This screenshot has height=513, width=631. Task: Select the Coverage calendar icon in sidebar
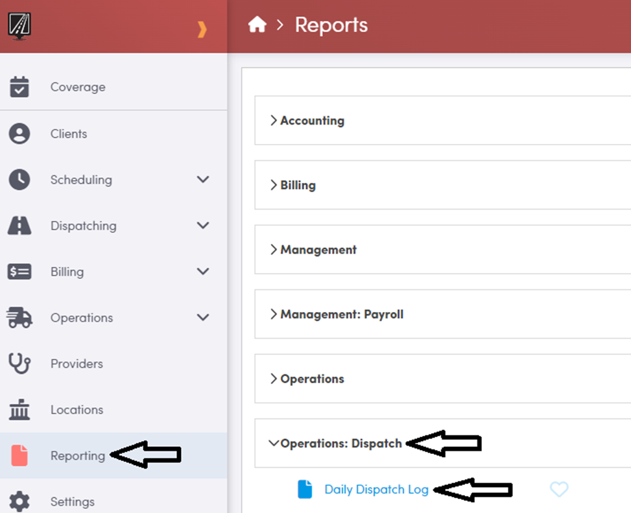pos(19,87)
